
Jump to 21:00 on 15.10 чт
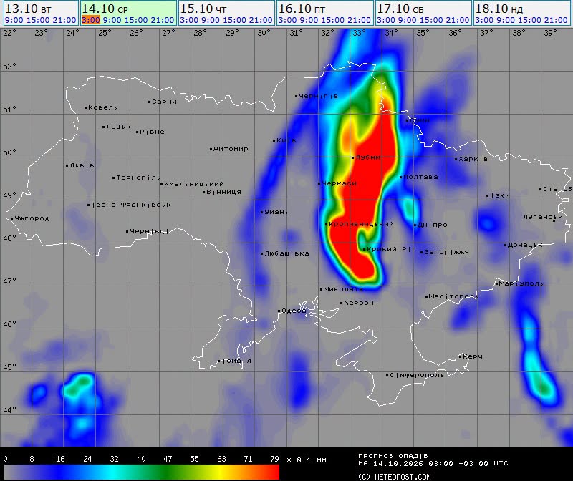(261, 20)
